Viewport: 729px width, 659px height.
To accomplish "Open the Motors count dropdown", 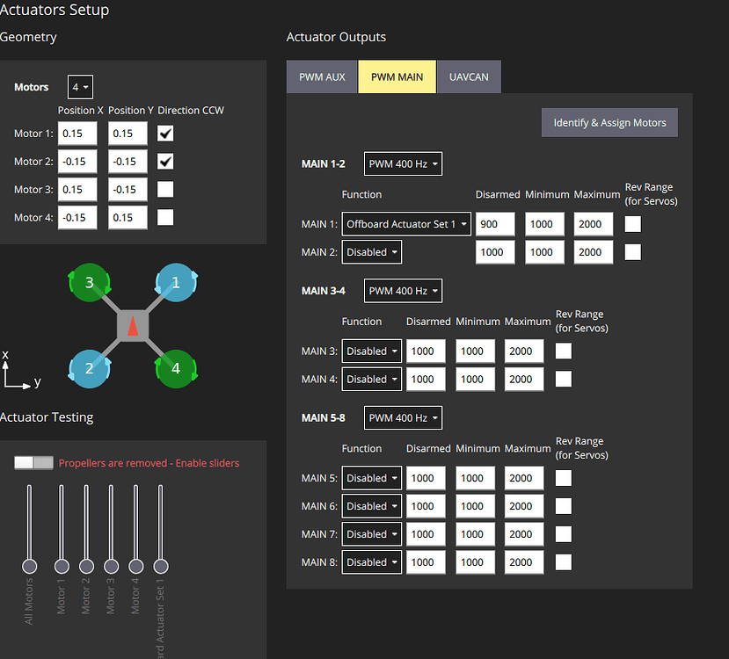I will point(79,87).
